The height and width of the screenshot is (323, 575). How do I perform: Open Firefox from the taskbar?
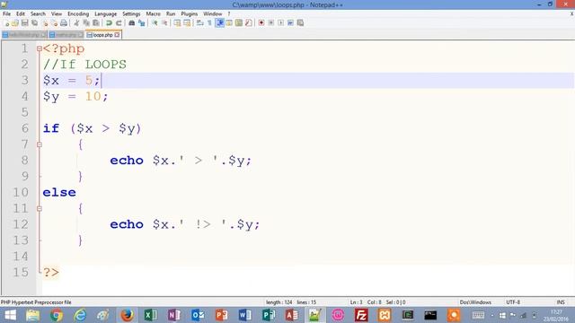pyautogui.click(x=127, y=315)
